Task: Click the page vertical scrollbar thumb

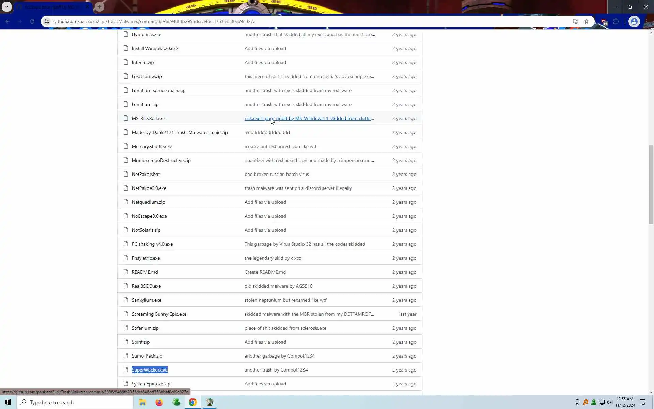Action: [x=651, y=184]
